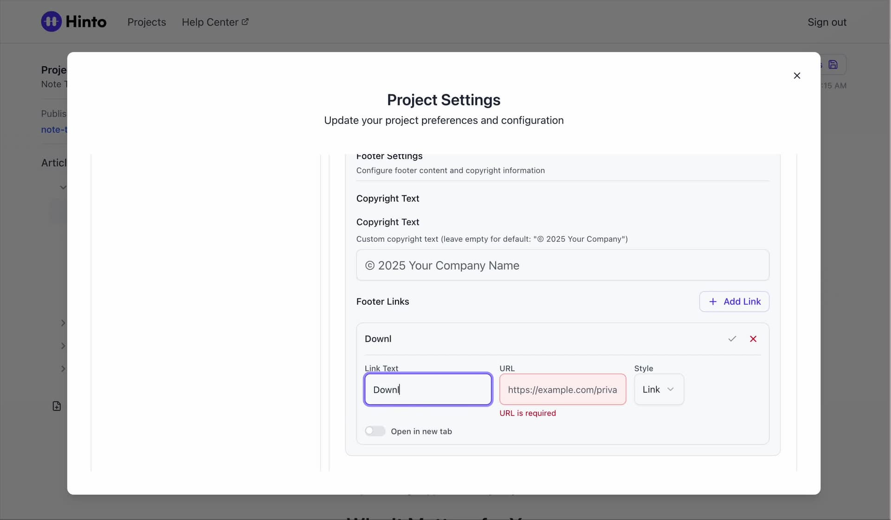This screenshot has height=520, width=891.
Task: Open the Style dropdown showing Link
Action: click(x=659, y=390)
